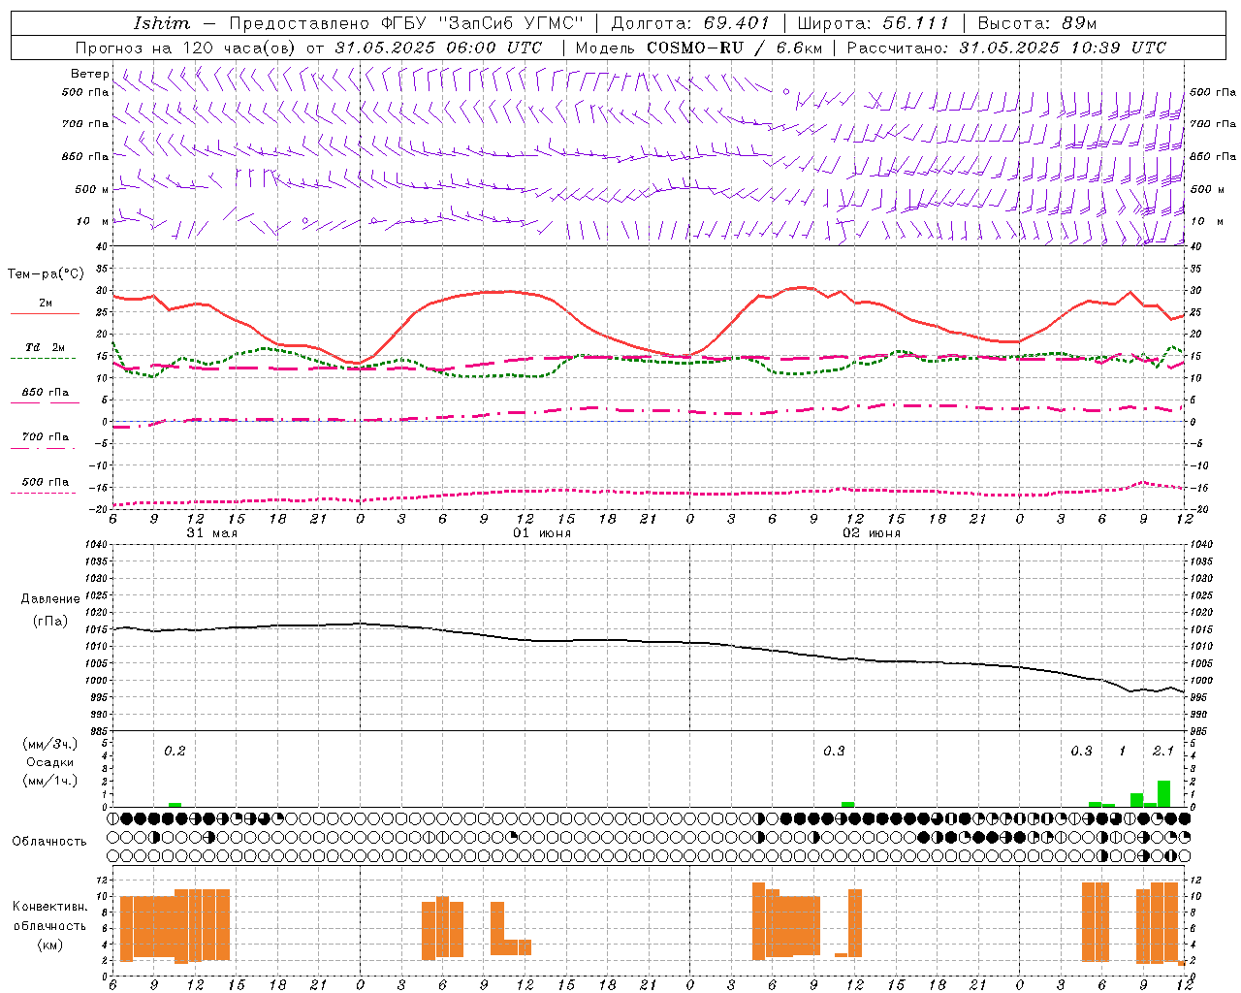Select the 'Широта: 56.111' latitude value
This screenshot has width=1241, height=993.
pyautogui.click(x=873, y=22)
